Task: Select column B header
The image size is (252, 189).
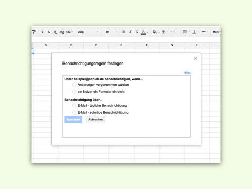Action: click(x=46, y=45)
